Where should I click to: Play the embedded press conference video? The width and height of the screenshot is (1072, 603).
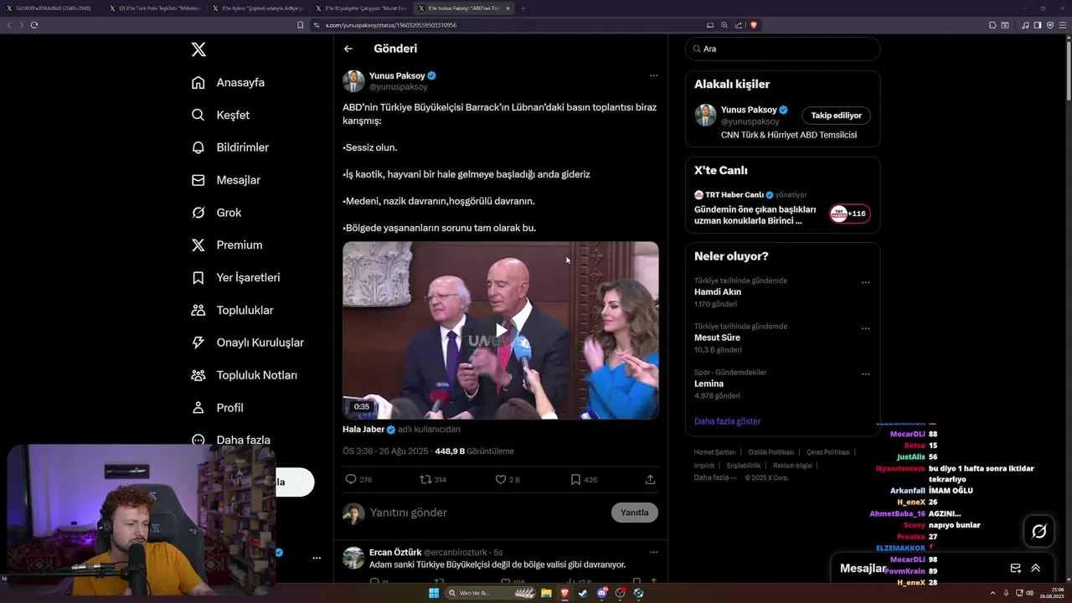(x=501, y=330)
